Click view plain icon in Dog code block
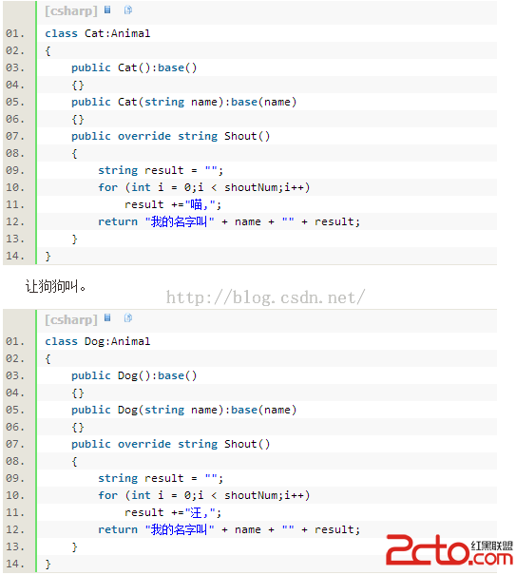Viewport: 516px width, 575px height. (107, 317)
